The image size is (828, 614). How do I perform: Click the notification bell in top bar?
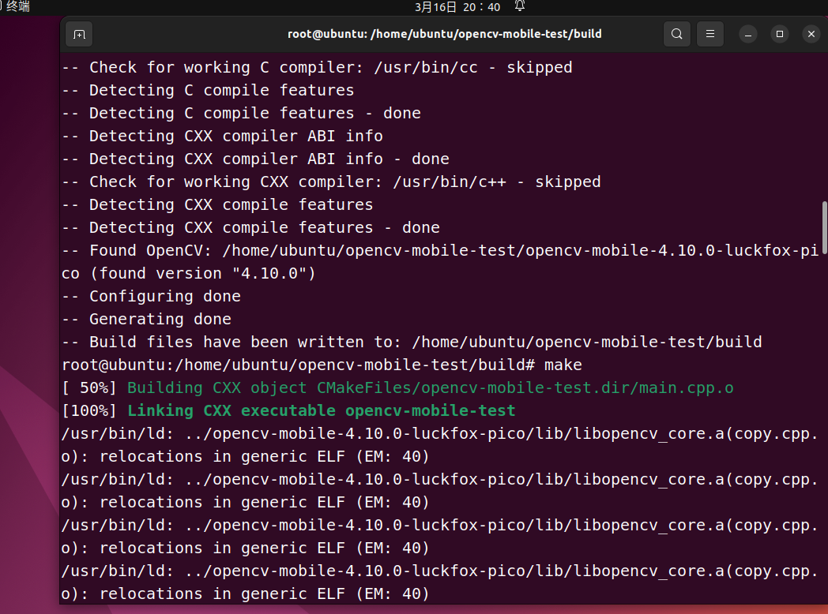[520, 6]
